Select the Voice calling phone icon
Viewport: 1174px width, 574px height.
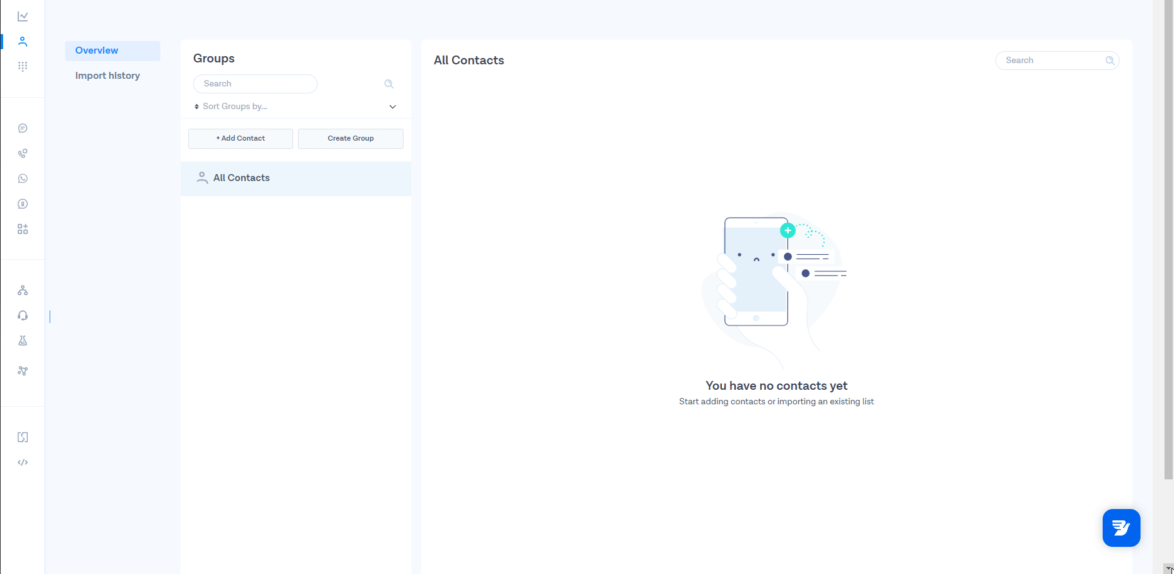point(23,153)
